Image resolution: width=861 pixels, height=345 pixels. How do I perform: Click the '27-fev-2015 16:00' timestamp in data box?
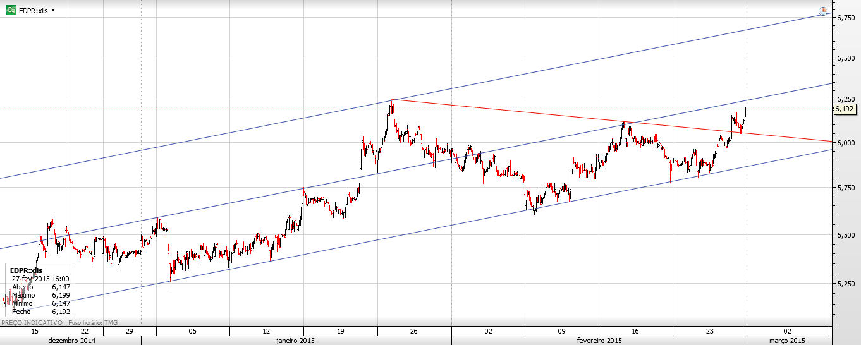(x=40, y=279)
